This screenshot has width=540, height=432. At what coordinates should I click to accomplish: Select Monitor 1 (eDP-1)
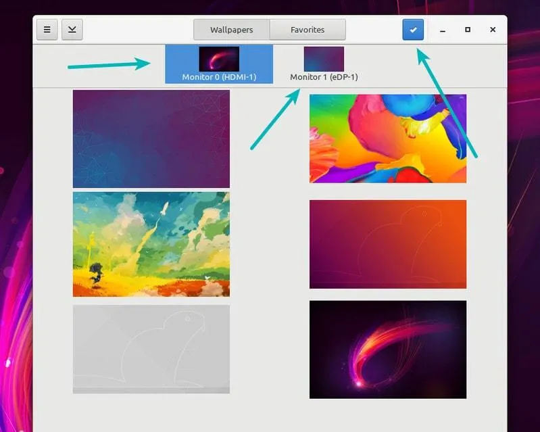[324, 64]
